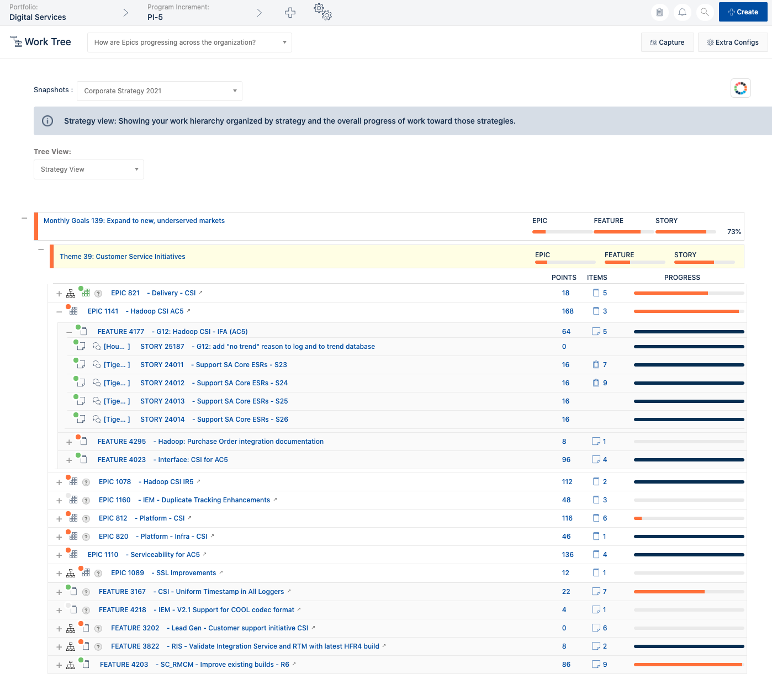Open Monthly Goals 139 link

[134, 221]
